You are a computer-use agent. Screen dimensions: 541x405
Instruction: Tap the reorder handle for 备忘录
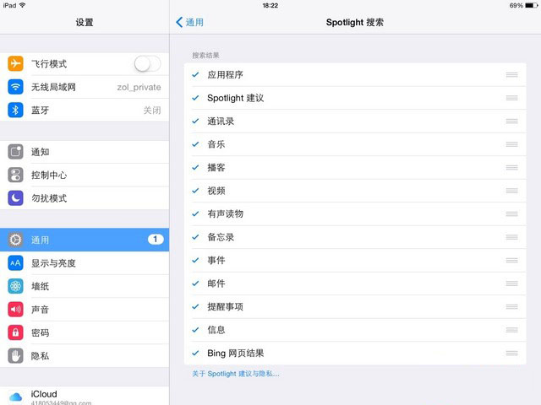(x=511, y=237)
